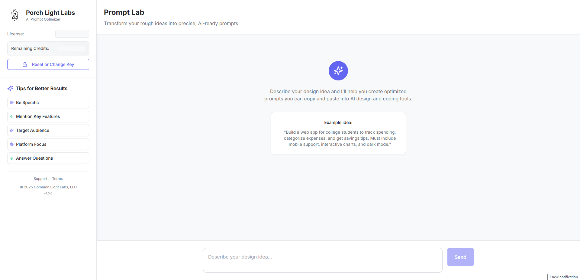The height and width of the screenshot is (280, 580).
Task: Open the Support link
Action: point(40,179)
